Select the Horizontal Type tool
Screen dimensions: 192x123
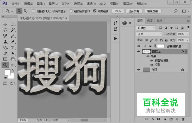pyautogui.click(x=13, y=48)
